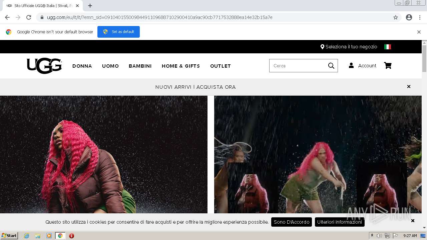Screen dimensions: 427x240
Task: Click the system tray volume icon
Action: point(379,236)
